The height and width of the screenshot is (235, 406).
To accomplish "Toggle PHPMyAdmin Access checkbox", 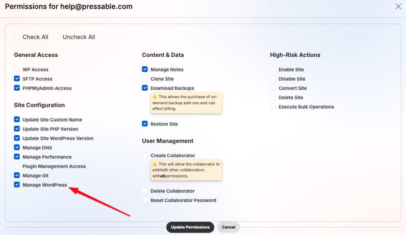I will coord(17,88).
